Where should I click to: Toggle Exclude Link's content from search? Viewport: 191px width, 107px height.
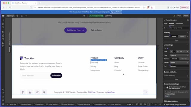coord(167,88)
